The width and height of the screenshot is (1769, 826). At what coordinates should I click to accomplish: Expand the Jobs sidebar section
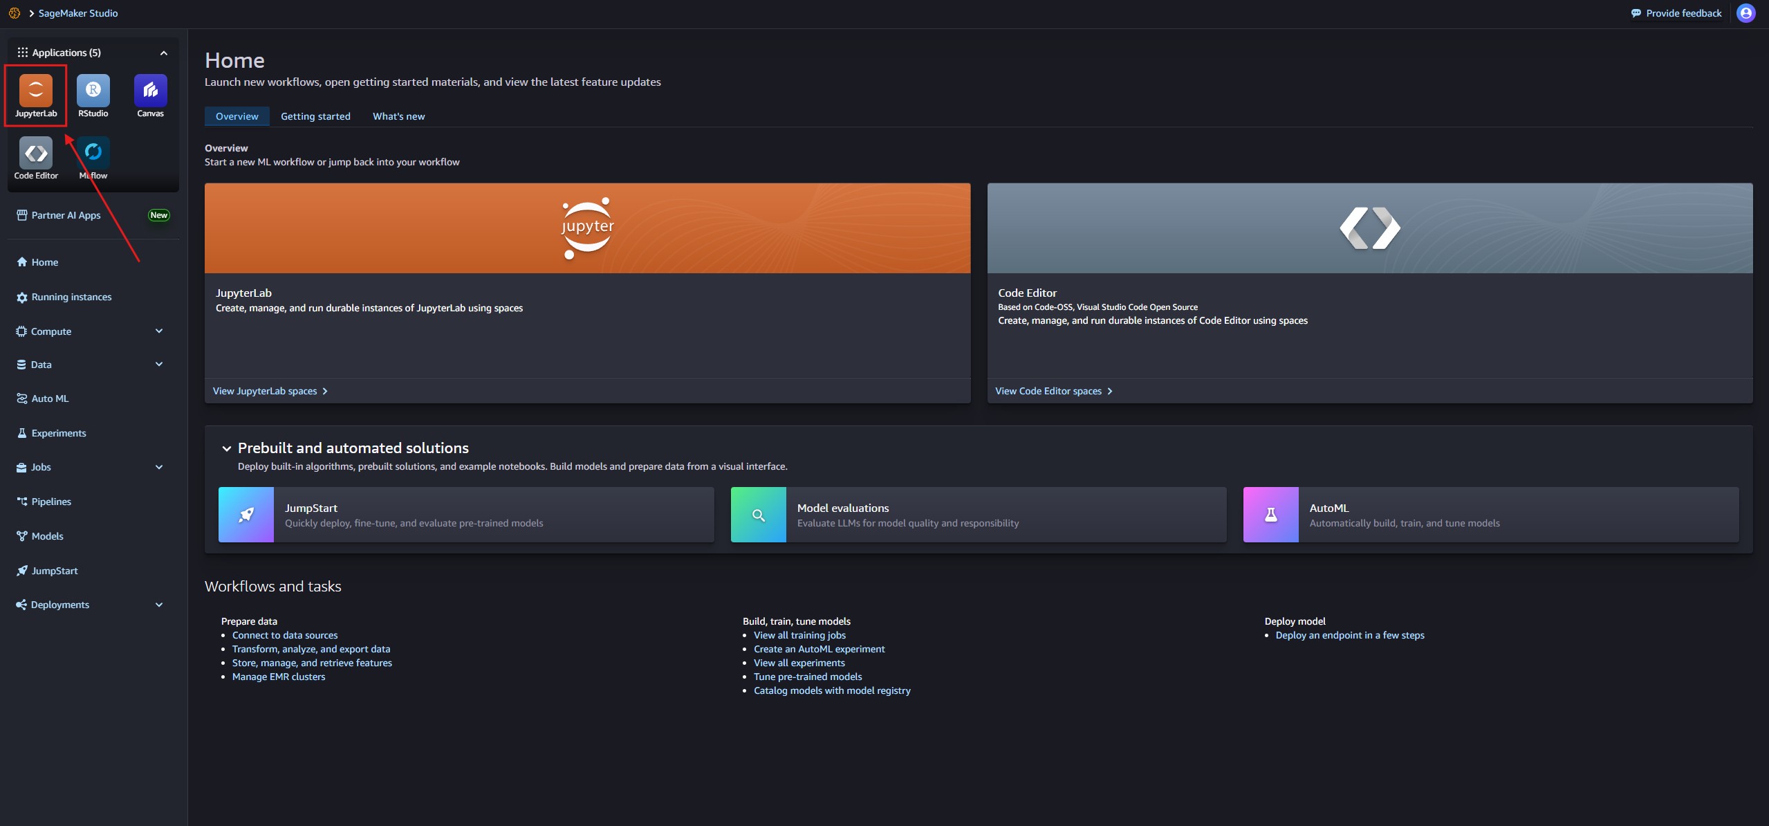[159, 467]
